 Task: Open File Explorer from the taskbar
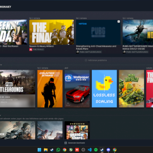[46, 150]
